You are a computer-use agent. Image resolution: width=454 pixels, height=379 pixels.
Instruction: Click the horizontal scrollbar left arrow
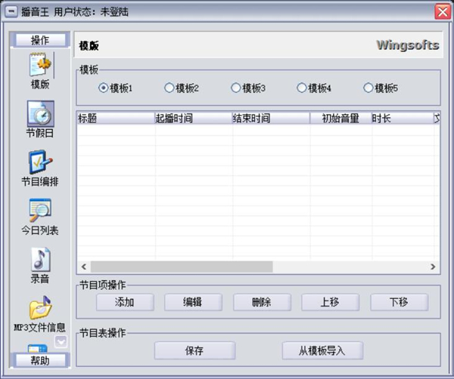click(x=83, y=267)
